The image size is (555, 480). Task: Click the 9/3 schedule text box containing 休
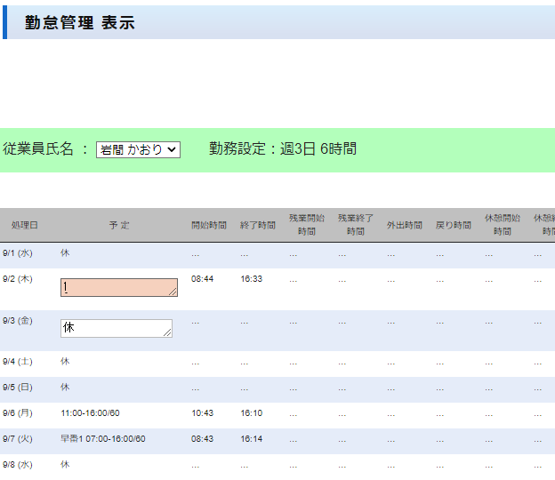click(116, 328)
